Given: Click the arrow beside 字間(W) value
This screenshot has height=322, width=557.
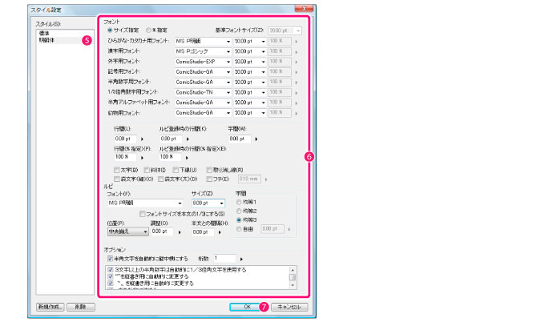Looking at the screenshot, I should [x=255, y=139].
